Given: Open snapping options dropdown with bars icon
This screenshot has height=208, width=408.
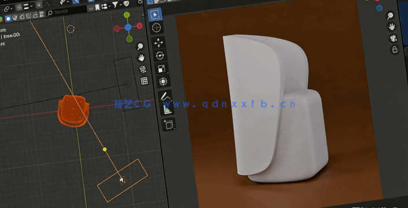Looking at the screenshot, I should 28,6.
